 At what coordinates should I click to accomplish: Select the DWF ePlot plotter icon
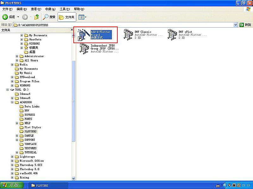(x=172, y=34)
